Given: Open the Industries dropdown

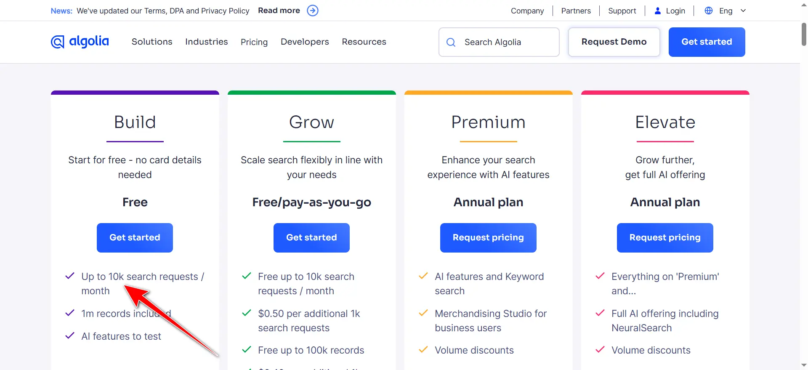Looking at the screenshot, I should click(x=206, y=42).
